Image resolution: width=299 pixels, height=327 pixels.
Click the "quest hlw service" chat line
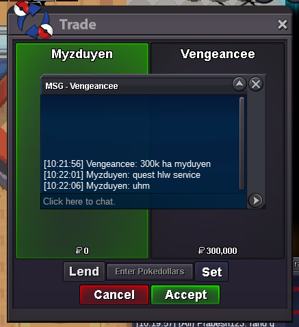click(122, 175)
